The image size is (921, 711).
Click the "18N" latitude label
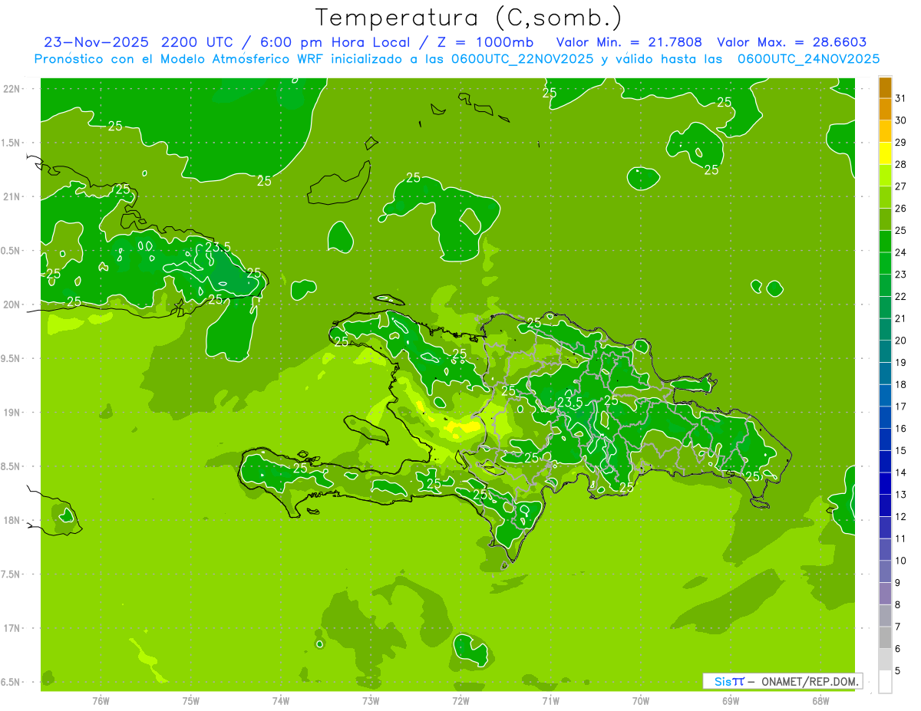(x=12, y=520)
